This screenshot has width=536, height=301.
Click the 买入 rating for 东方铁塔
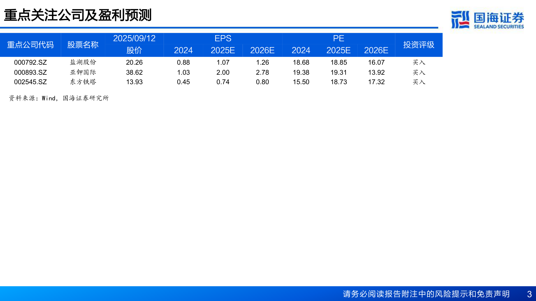(x=419, y=82)
